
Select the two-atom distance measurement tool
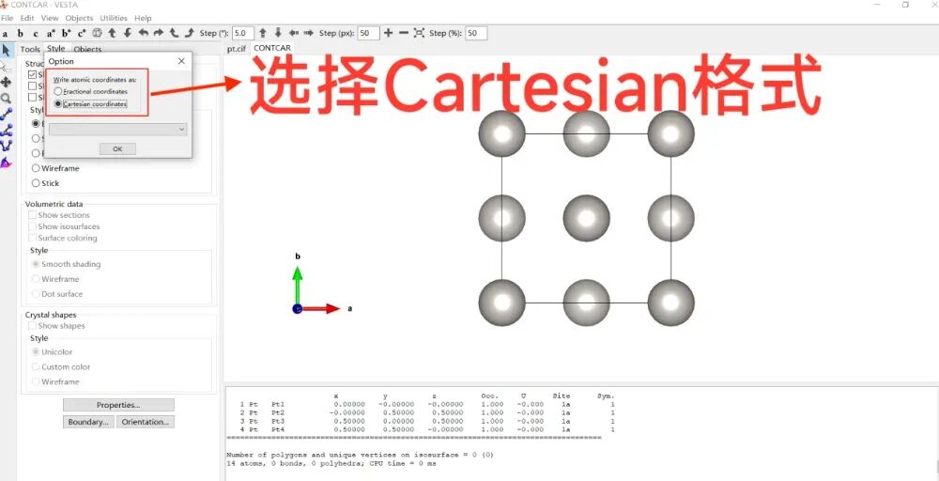coord(6,114)
